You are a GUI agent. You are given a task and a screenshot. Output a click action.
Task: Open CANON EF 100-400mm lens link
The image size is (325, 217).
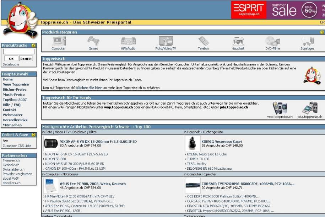coord(75,168)
